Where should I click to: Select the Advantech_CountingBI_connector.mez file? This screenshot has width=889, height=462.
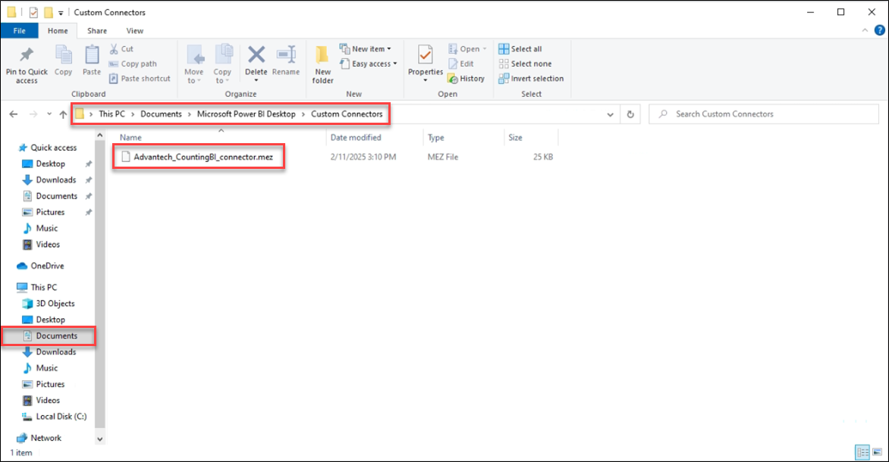203,158
